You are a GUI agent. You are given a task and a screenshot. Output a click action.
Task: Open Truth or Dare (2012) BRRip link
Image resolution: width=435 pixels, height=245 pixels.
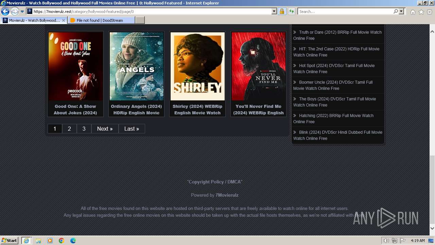(x=337, y=35)
